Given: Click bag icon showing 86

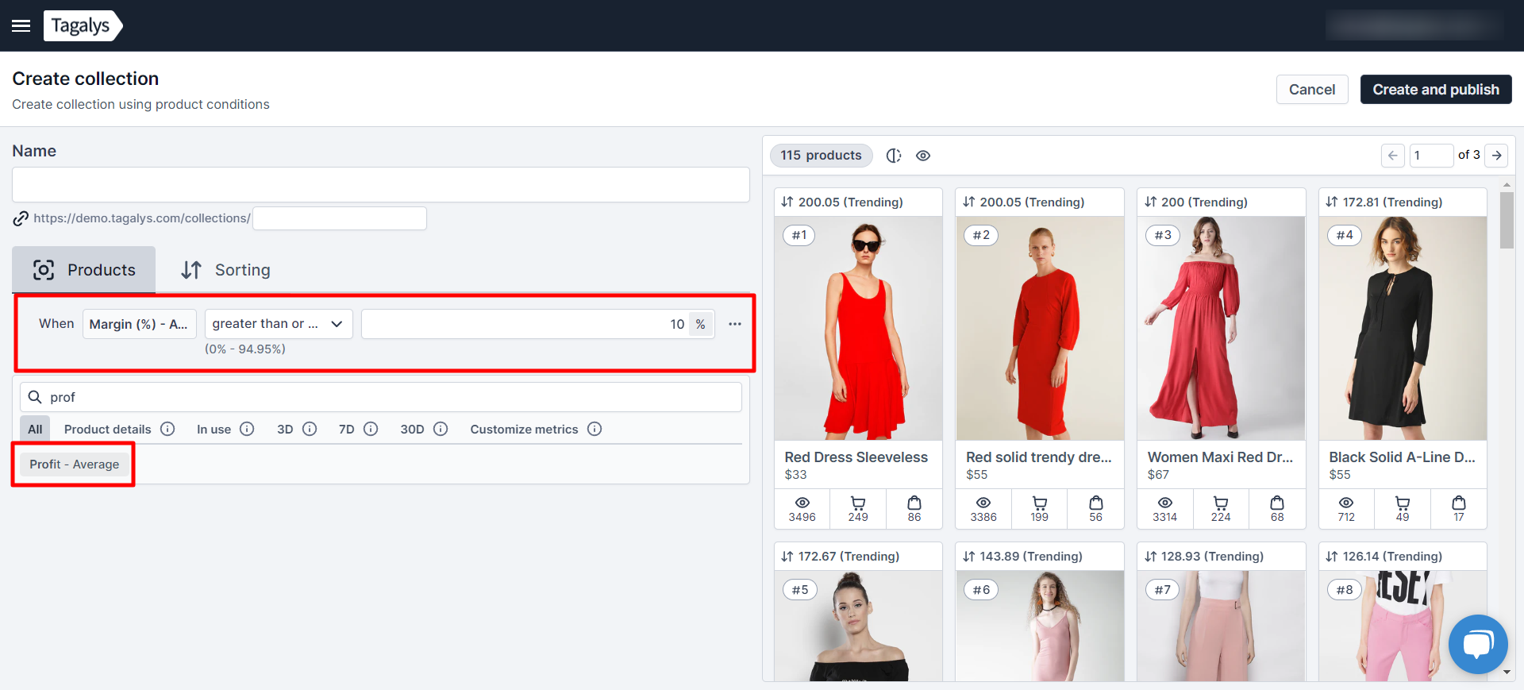Looking at the screenshot, I should 914,503.
